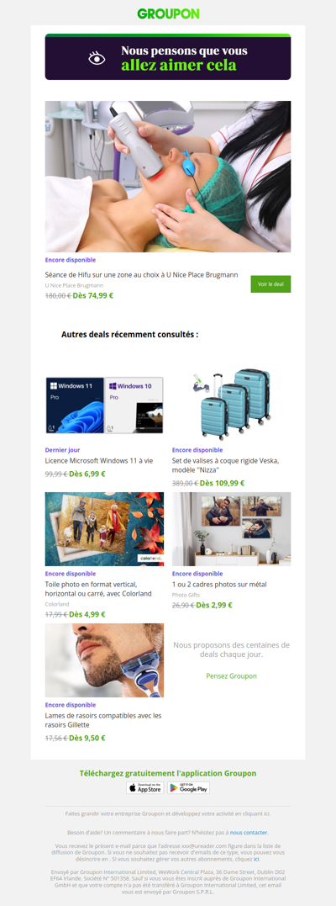336x906 pixels.
Task: Click the Groupon logo at top
Action: (x=168, y=13)
